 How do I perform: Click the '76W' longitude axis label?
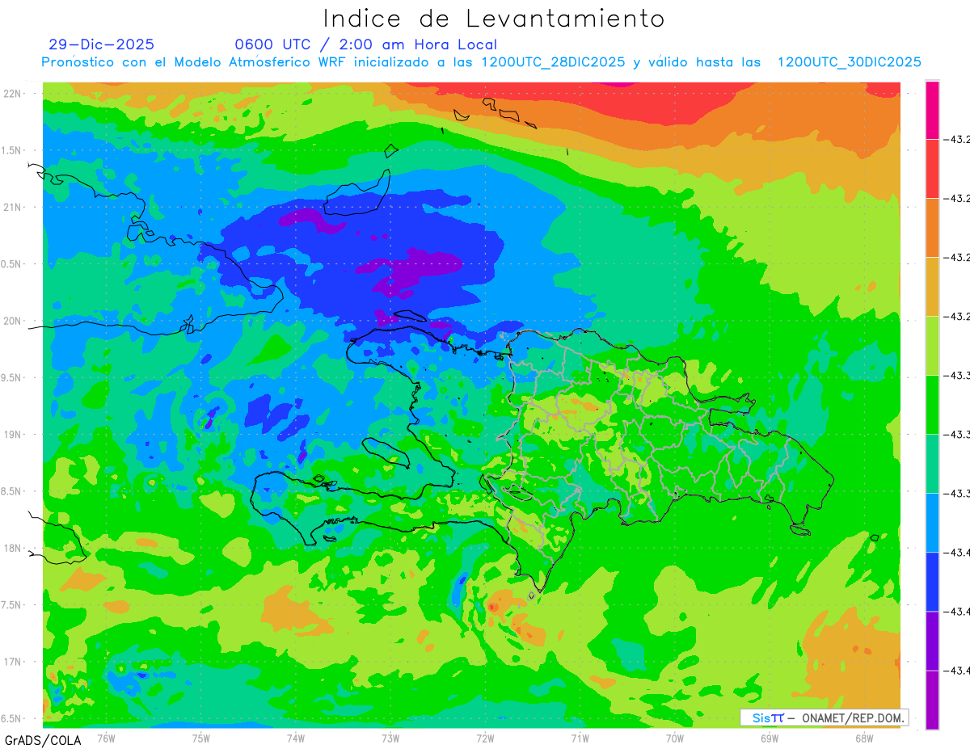pos(106,738)
